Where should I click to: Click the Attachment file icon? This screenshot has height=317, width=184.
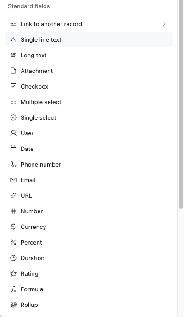13,71
